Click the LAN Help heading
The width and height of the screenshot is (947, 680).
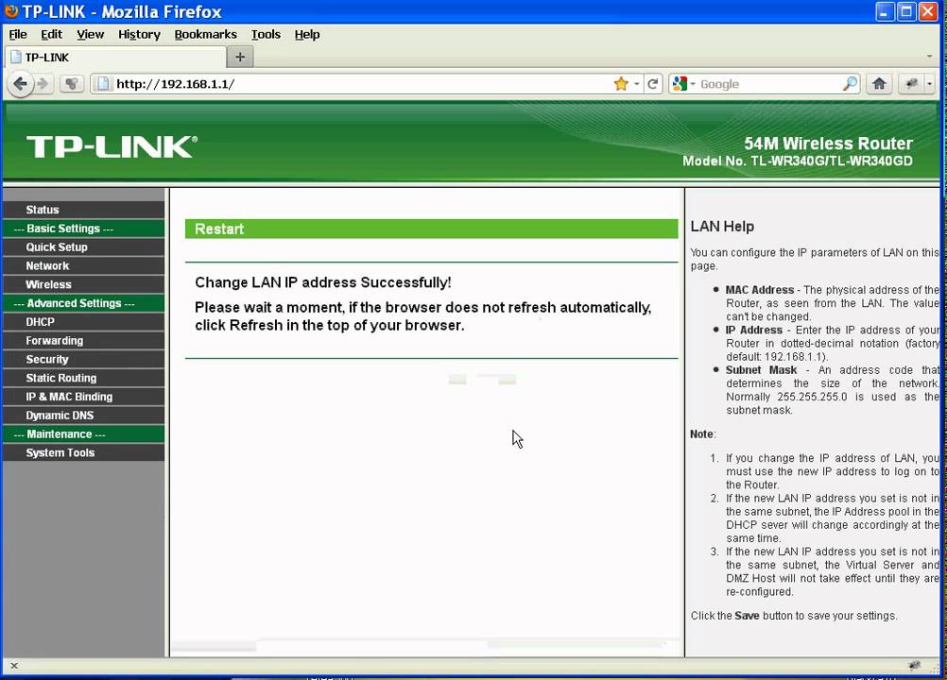coord(722,227)
